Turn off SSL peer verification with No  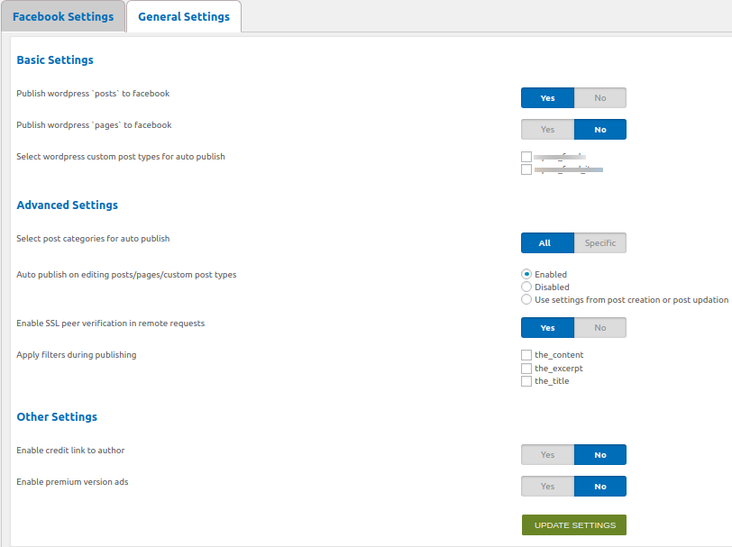[600, 328]
